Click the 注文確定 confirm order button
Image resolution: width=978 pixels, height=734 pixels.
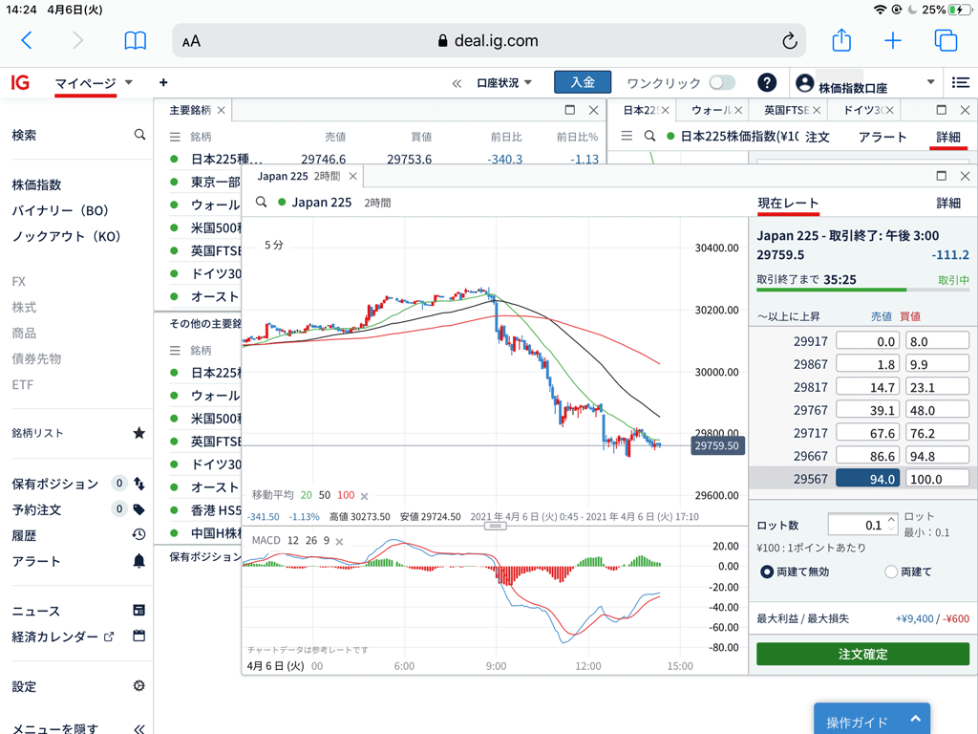862,654
